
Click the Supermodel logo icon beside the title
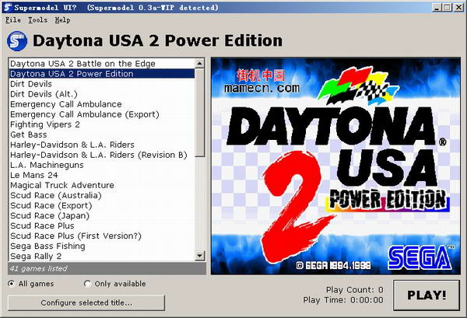(x=17, y=41)
